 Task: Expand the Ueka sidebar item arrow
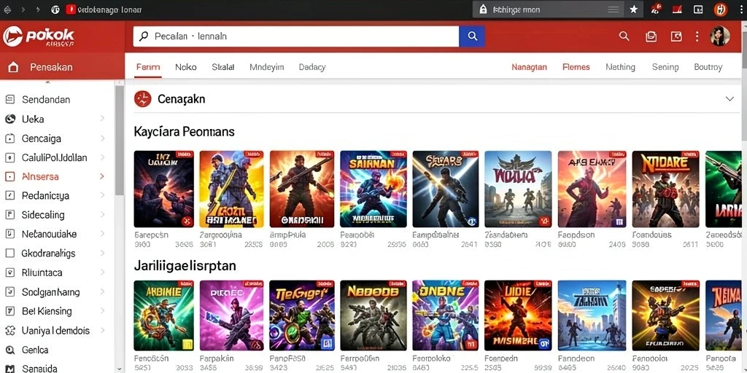click(x=102, y=119)
